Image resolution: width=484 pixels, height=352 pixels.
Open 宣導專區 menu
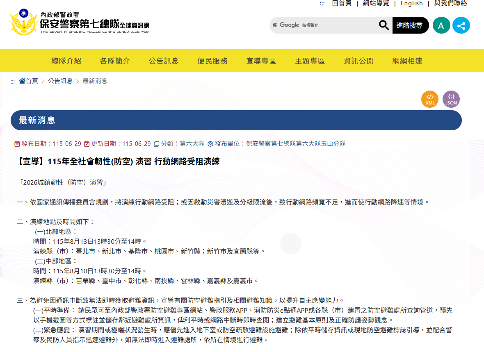point(261,61)
